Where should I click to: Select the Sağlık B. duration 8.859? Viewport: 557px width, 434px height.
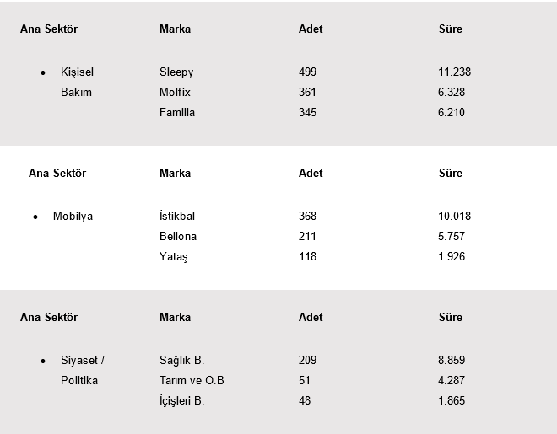point(452,360)
